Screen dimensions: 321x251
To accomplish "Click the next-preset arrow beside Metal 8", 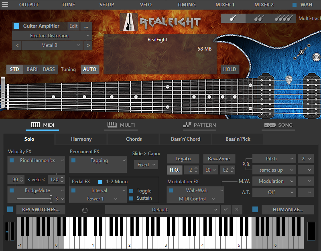I will [x=88, y=46].
